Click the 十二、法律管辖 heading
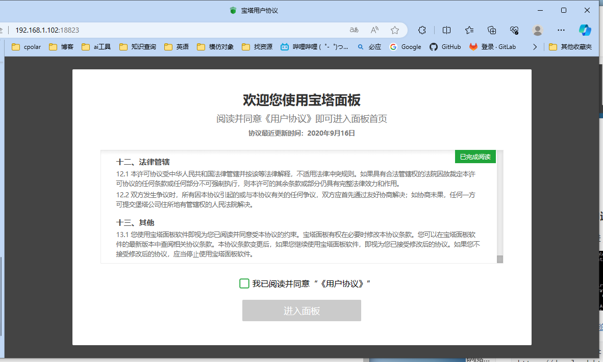 143,162
